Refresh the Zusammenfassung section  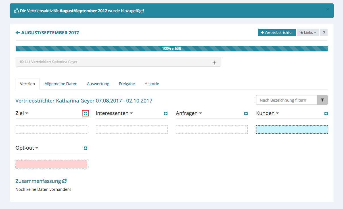64,181
